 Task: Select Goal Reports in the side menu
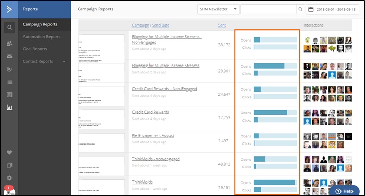point(35,49)
